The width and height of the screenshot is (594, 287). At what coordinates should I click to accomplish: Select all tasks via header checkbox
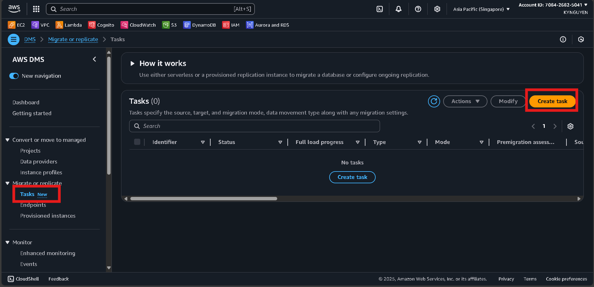point(137,142)
